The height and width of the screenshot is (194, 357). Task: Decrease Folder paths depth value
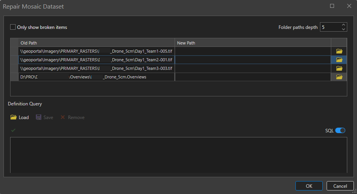[343, 29]
